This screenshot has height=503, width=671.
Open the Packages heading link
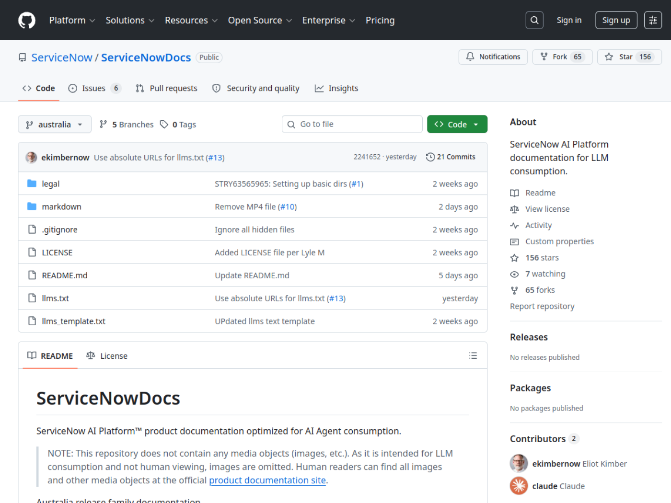[531, 388]
